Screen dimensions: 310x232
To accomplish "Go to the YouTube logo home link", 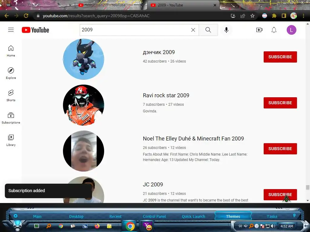I will coord(35,30).
